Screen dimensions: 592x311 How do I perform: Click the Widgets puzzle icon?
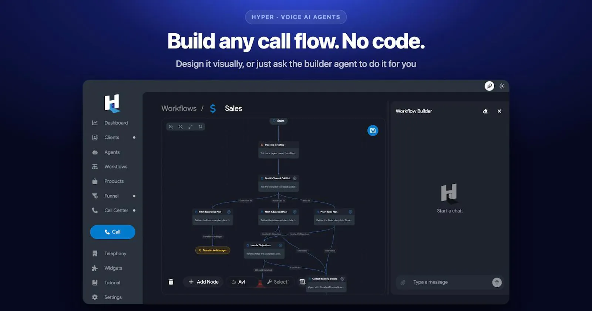[x=95, y=268]
